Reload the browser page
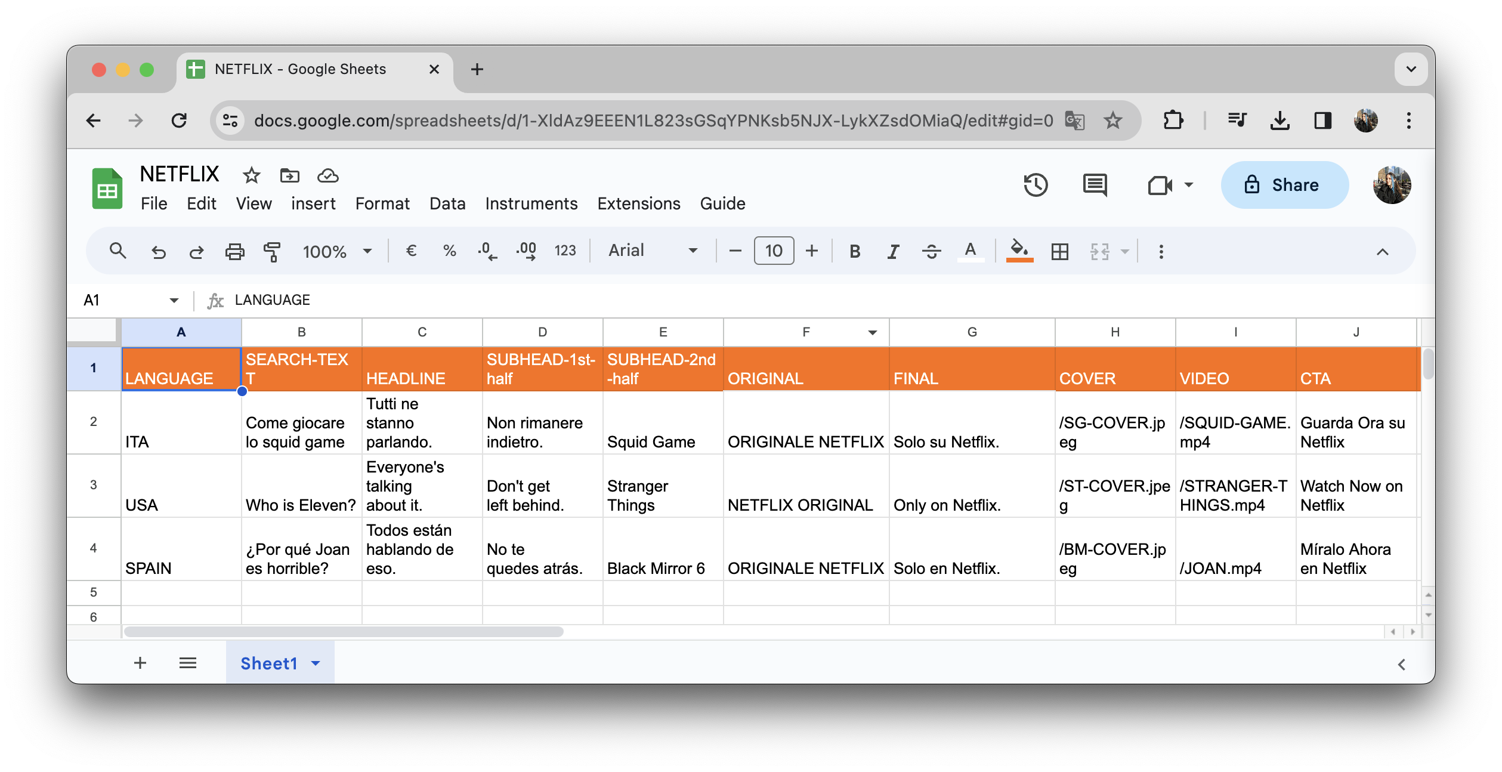This screenshot has height=772, width=1502. 179,121
